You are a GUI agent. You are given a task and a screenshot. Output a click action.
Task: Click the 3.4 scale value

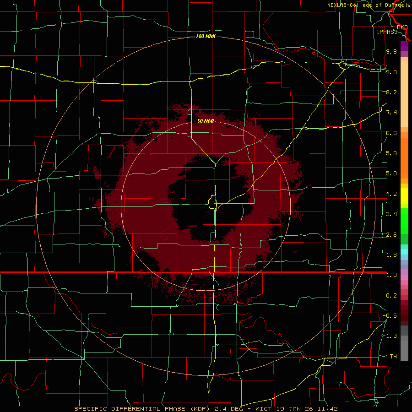pos(391,214)
